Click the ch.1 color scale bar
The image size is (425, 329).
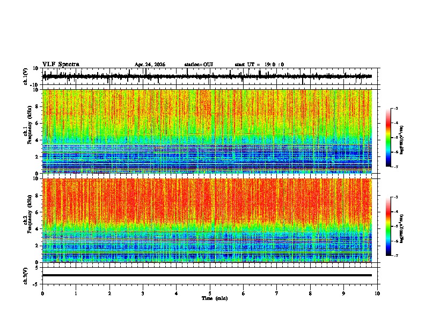[389, 138]
